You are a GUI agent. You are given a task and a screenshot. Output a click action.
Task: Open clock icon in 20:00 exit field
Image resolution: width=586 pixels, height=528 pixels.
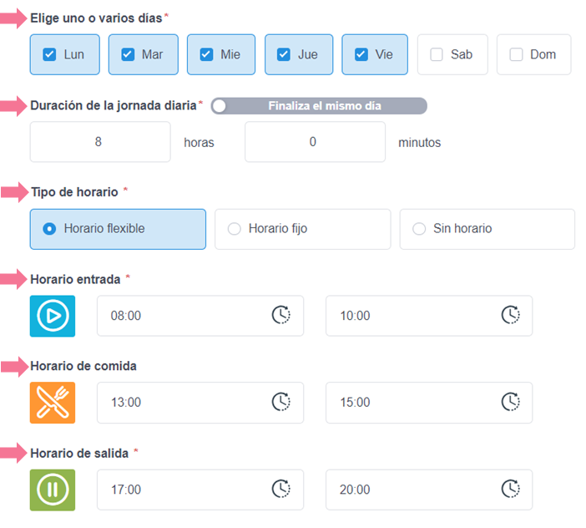(510, 490)
